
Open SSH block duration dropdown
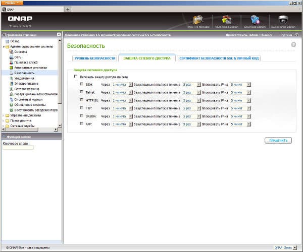click(240, 85)
